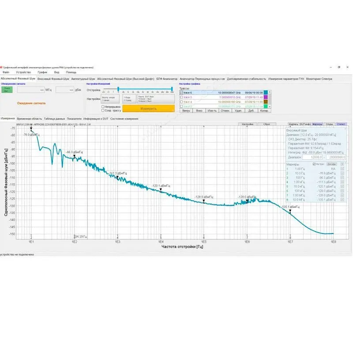This screenshot has width=353, height=353.
Task: Toggle the Сохр. трассу checkbox
Action: click(x=103, y=110)
